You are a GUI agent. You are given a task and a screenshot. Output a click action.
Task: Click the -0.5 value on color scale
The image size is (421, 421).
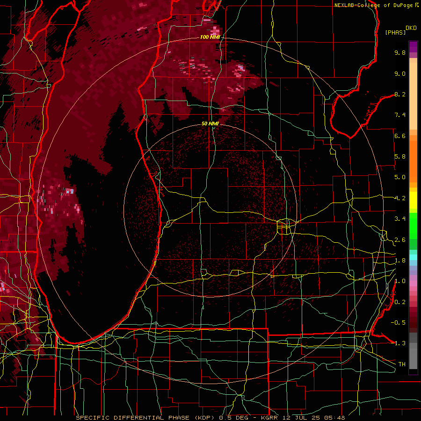click(398, 323)
